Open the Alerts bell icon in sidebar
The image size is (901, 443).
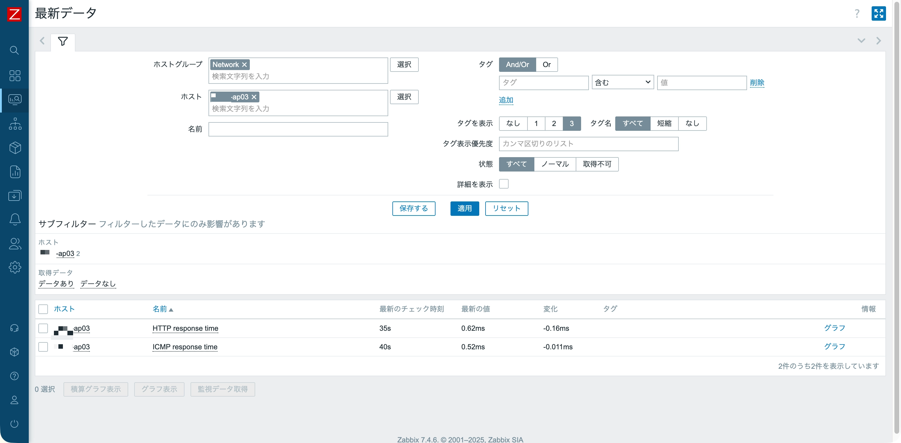click(x=14, y=219)
